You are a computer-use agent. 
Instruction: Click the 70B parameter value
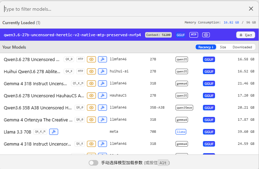coord(153,131)
